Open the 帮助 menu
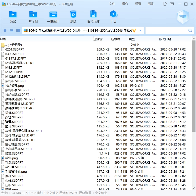The width and height of the screenshot is (196, 196). pyautogui.click(x=151, y=4)
